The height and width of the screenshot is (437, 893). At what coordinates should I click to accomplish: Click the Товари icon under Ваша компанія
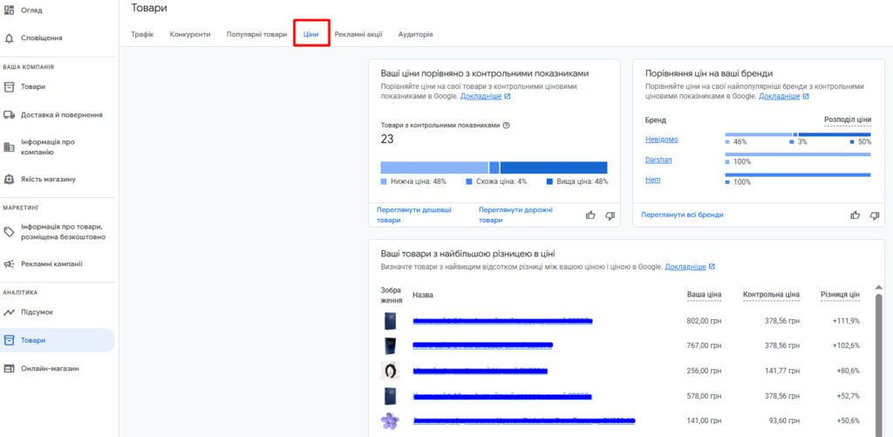tap(9, 87)
